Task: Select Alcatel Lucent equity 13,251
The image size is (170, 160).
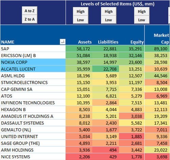Action: pos(132,69)
